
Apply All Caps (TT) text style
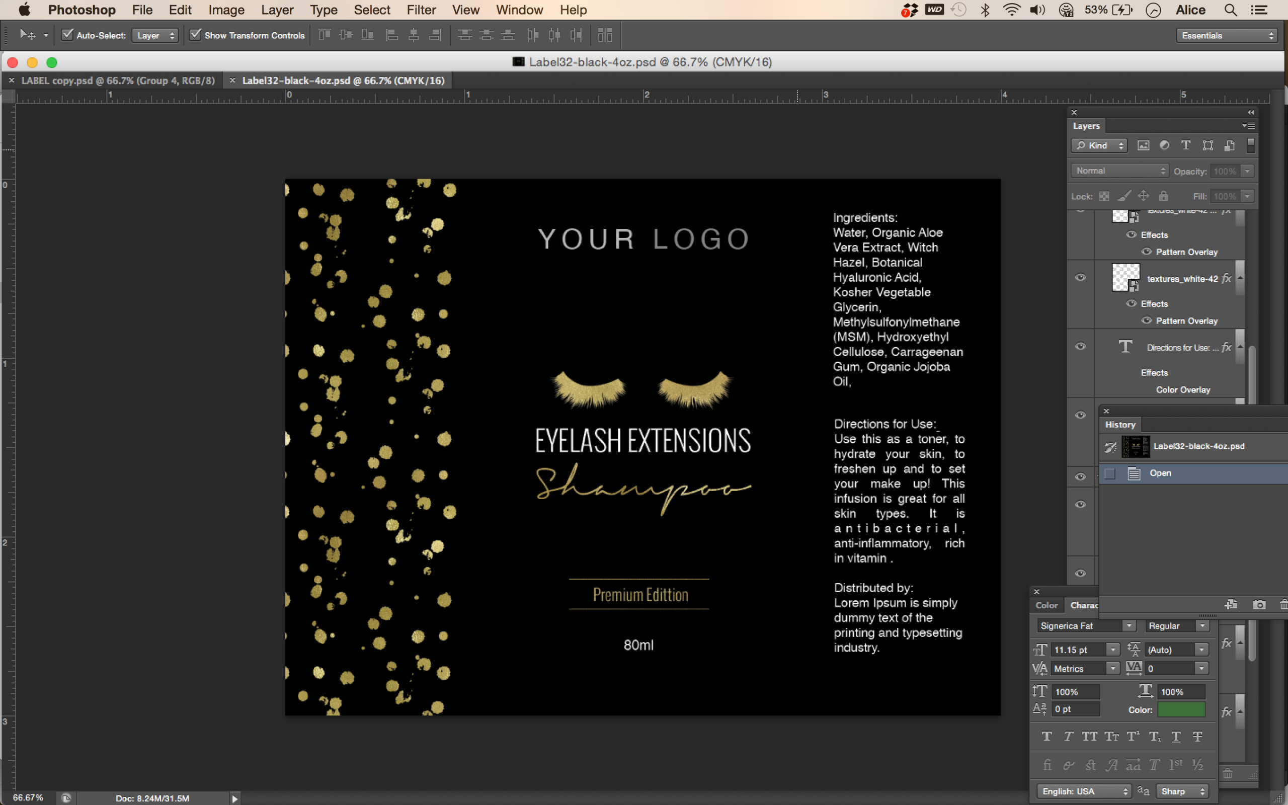click(x=1089, y=736)
